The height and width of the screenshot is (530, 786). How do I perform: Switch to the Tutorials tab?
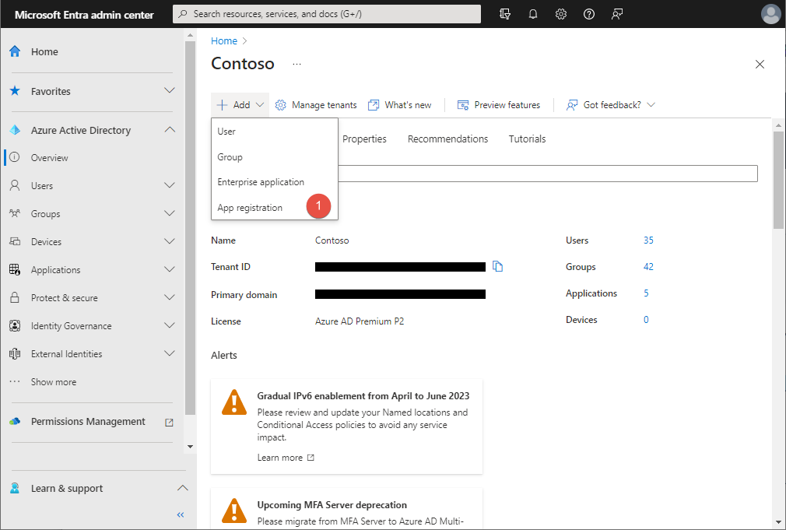(527, 138)
